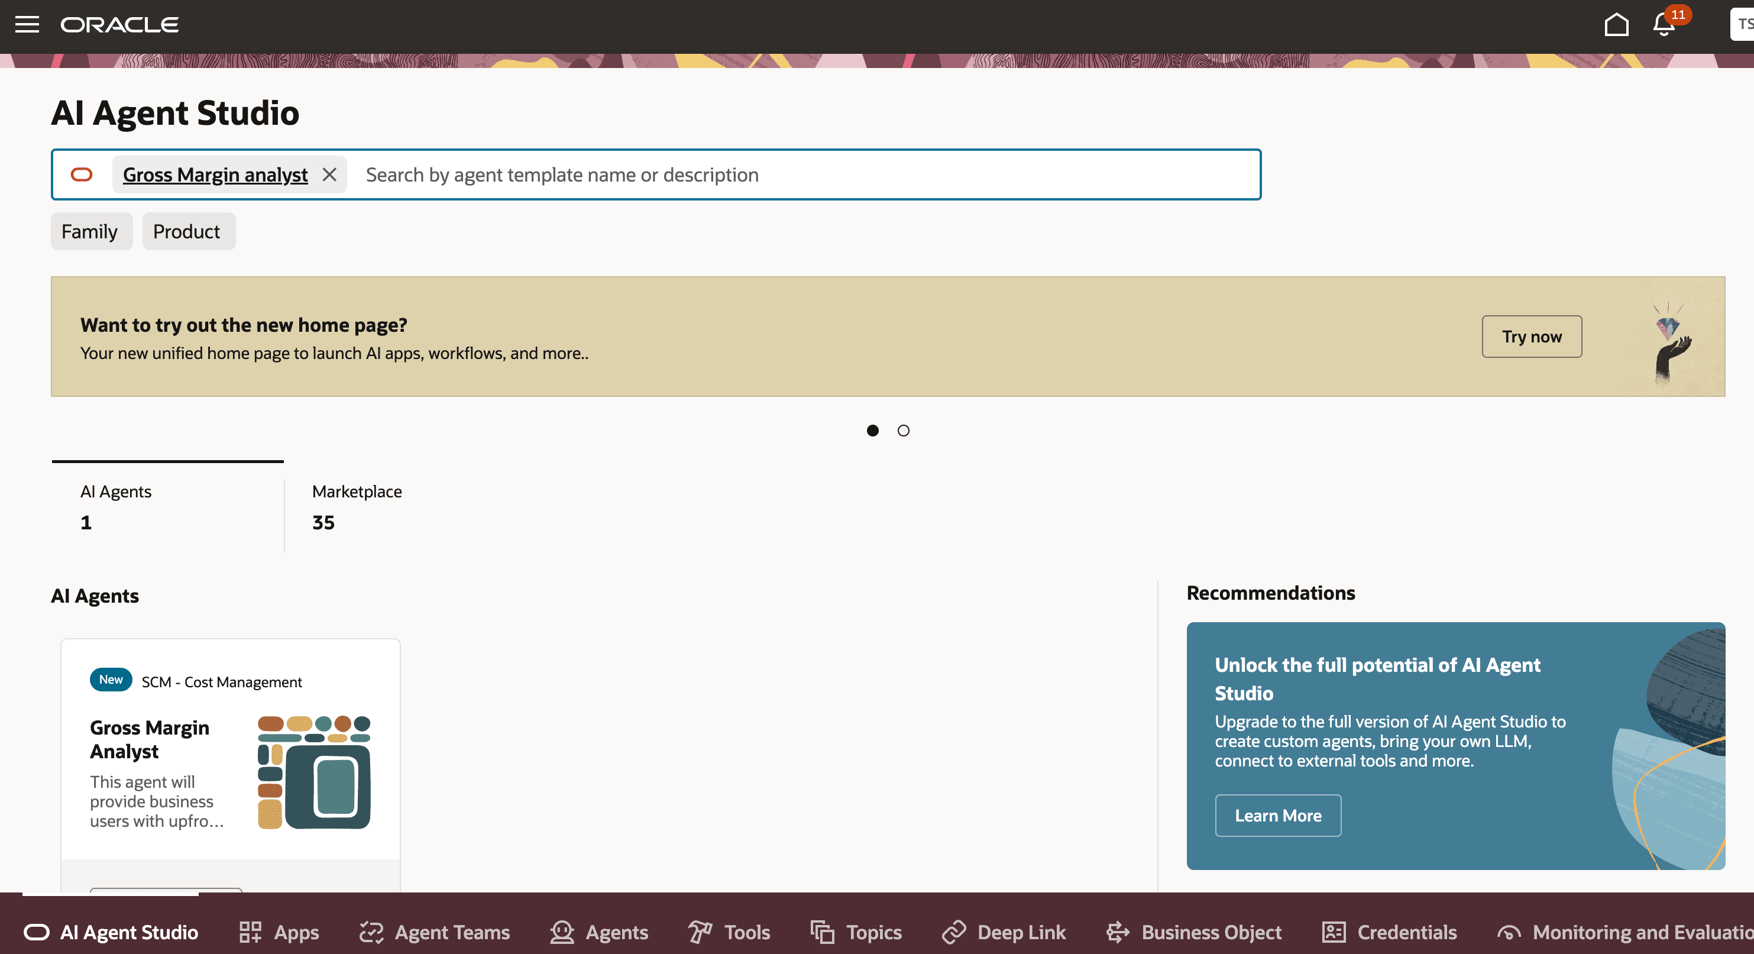This screenshot has width=1754, height=954.
Task: Open the TS user profile avatar
Action: 1743,24
